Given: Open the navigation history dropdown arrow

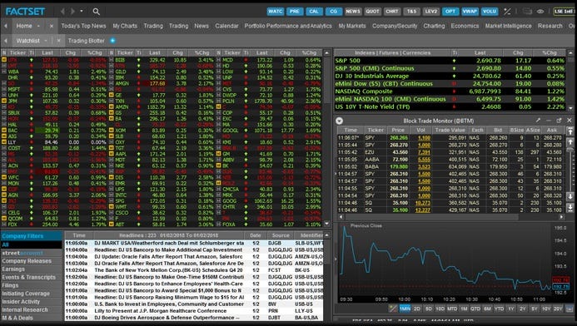Looking at the screenshot, I should coord(82,12).
